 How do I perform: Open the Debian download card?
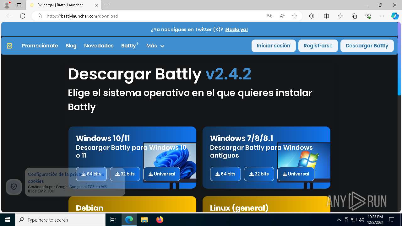(x=132, y=204)
